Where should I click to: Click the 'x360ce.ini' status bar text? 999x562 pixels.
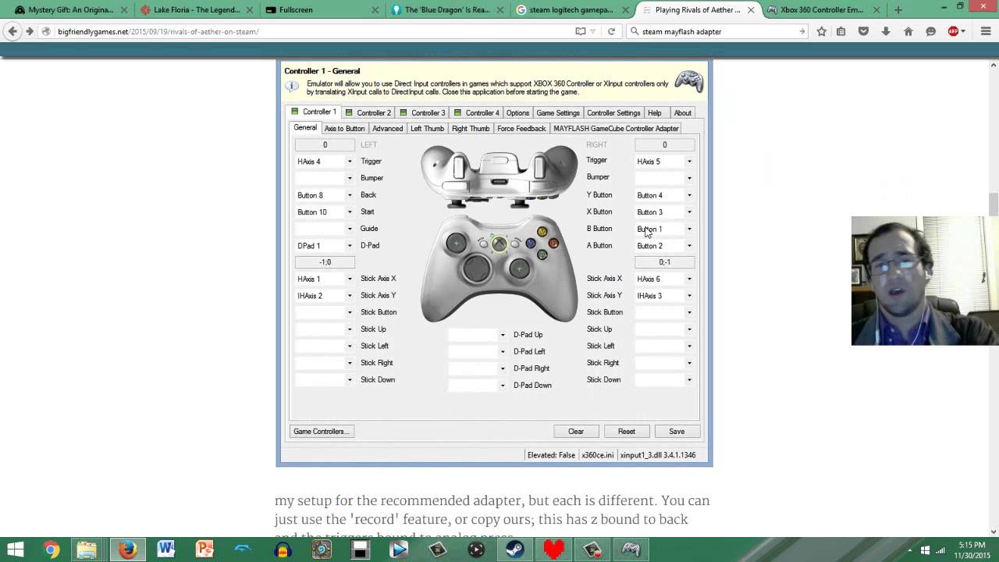(x=598, y=454)
